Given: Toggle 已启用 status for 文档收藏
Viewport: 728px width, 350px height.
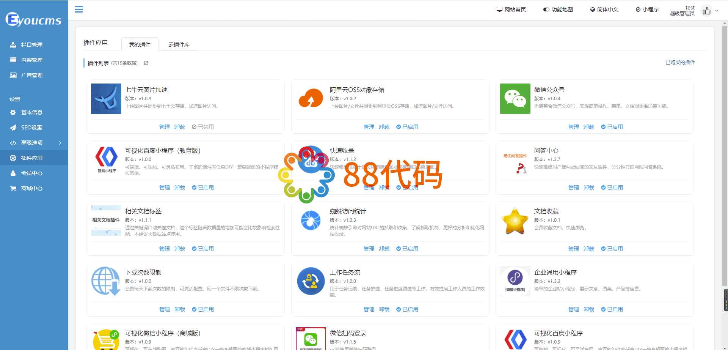Looking at the screenshot, I should 612,249.
